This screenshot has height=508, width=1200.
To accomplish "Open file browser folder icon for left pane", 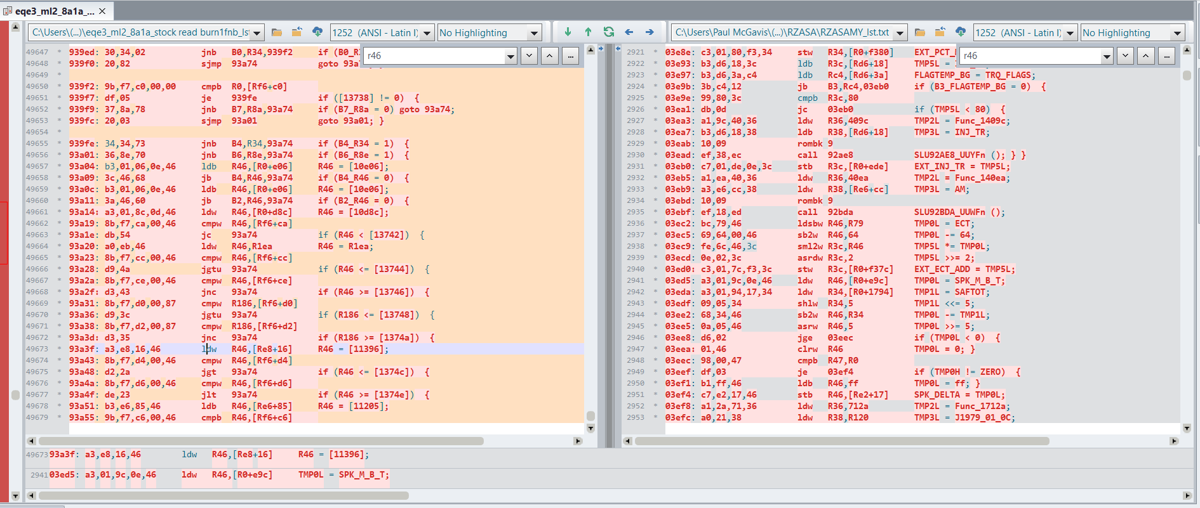I will pos(277,32).
